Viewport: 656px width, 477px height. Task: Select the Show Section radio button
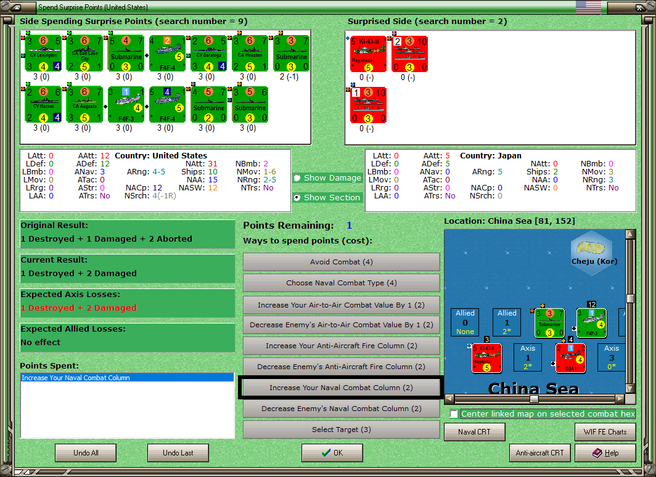[x=297, y=197]
